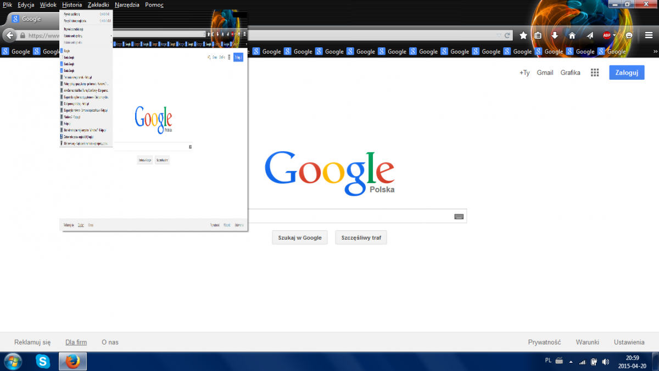Open the Warunki footer link

pos(587,342)
